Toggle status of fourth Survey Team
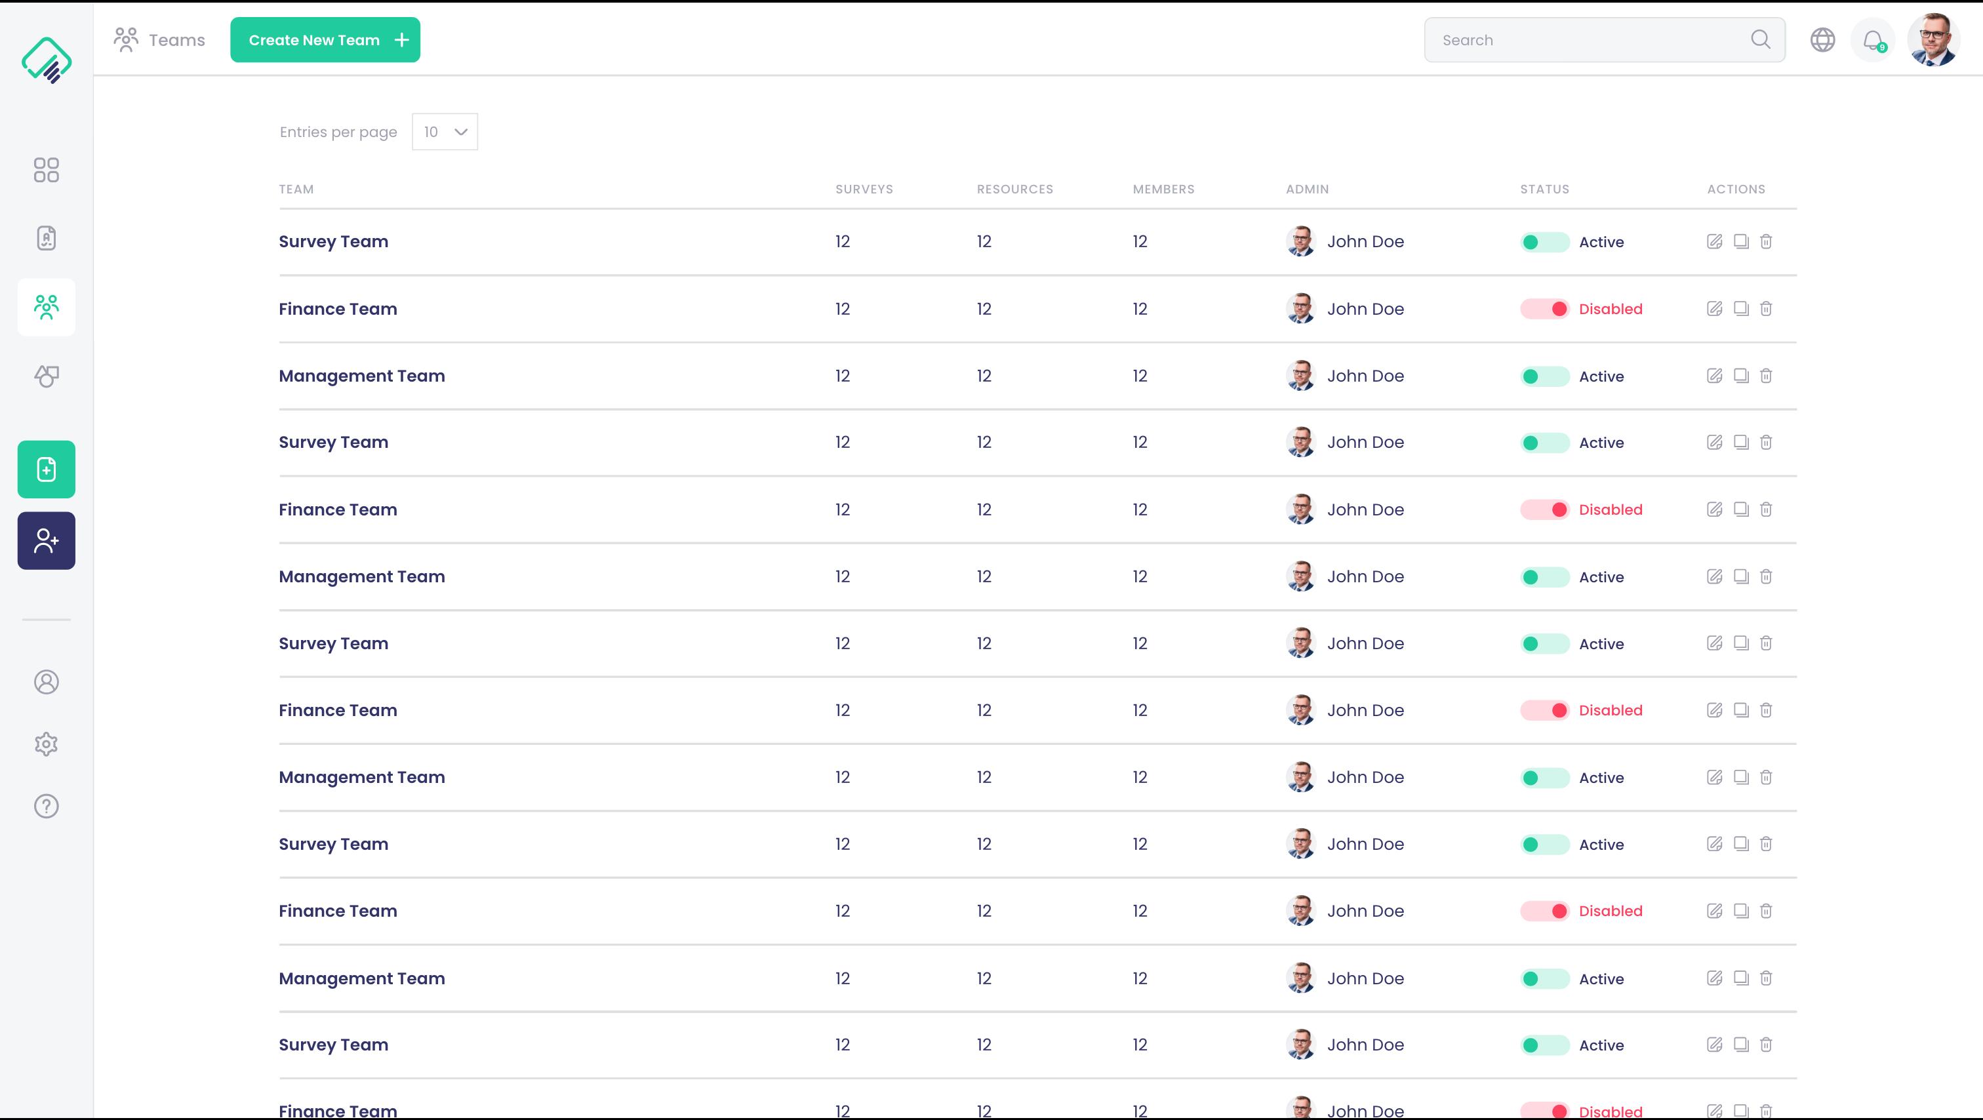Viewport: 1983px width, 1120px height. click(x=1544, y=845)
